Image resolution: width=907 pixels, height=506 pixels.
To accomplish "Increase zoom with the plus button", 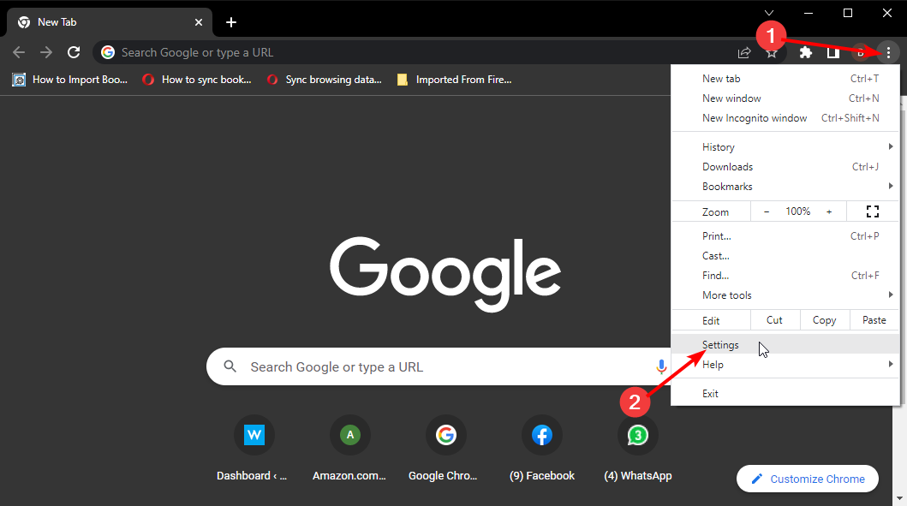I will tap(829, 211).
